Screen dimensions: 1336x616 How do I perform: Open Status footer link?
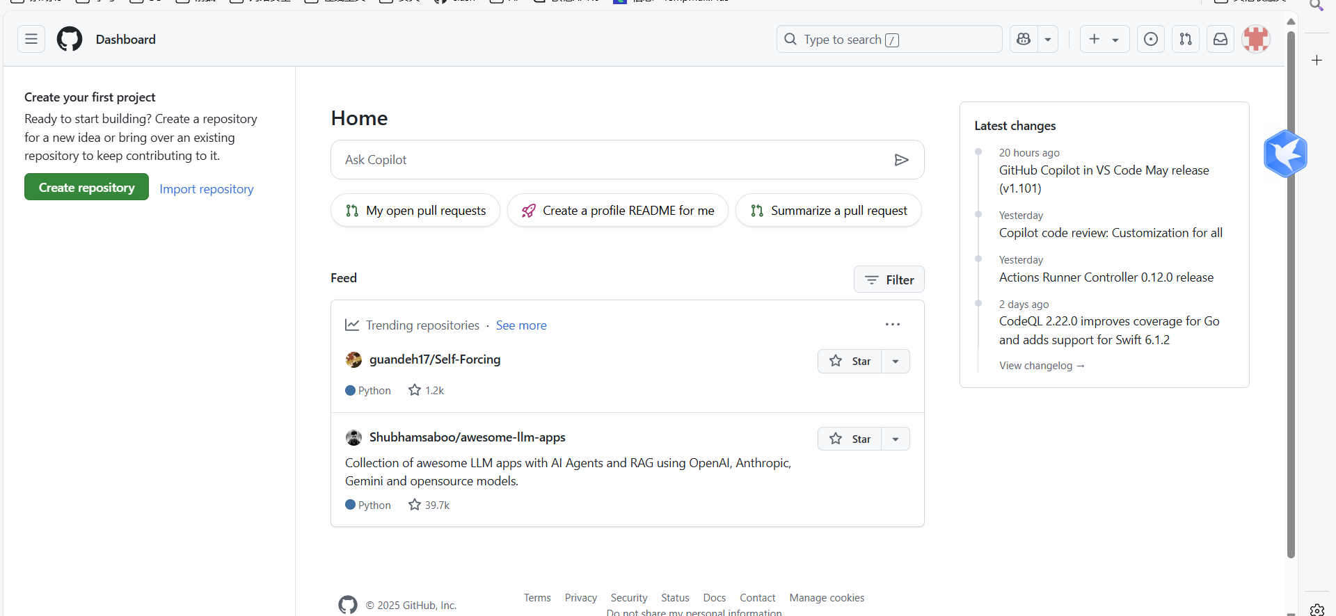tap(675, 598)
